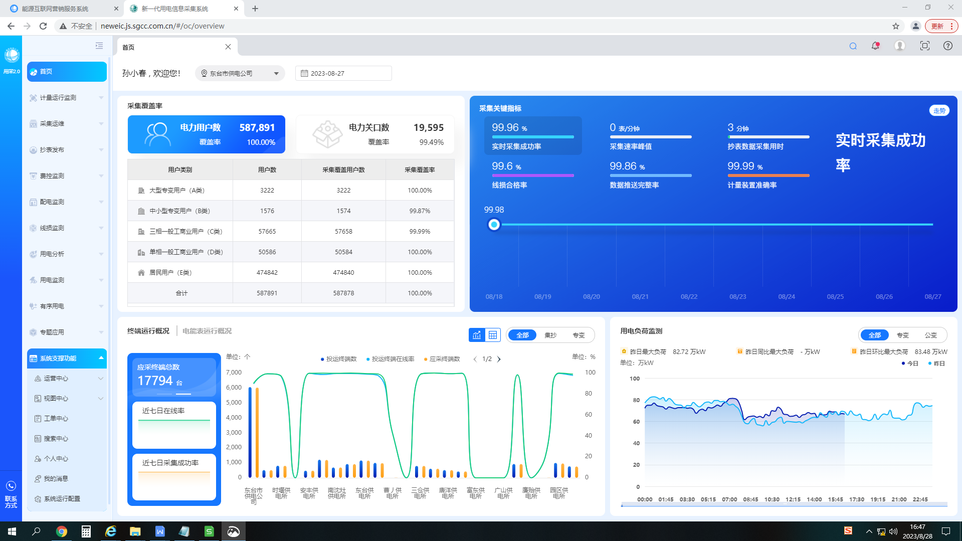Go to next page of chart legend
The height and width of the screenshot is (541, 962).
tap(499, 359)
